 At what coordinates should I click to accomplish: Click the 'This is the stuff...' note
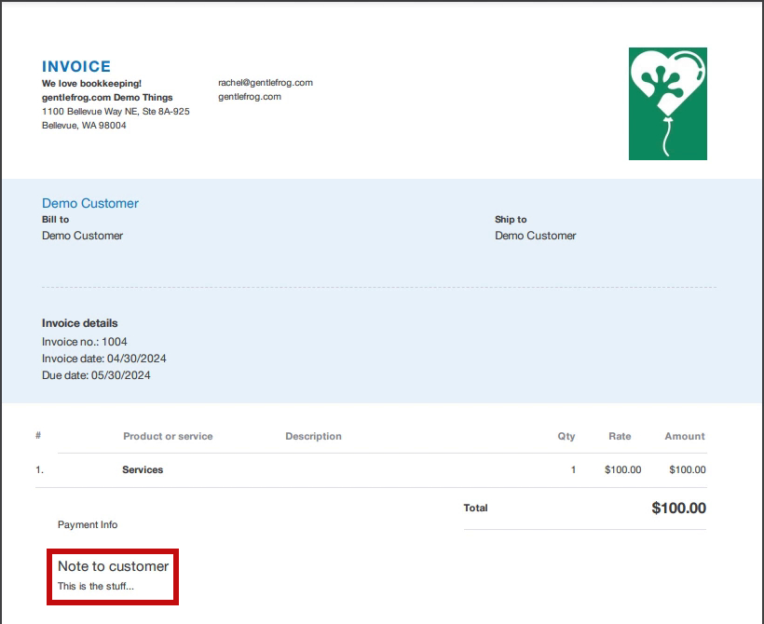point(95,586)
